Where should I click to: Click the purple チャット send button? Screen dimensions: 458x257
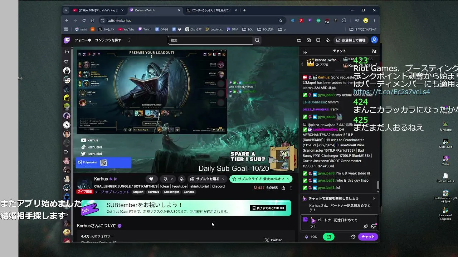point(368,237)
